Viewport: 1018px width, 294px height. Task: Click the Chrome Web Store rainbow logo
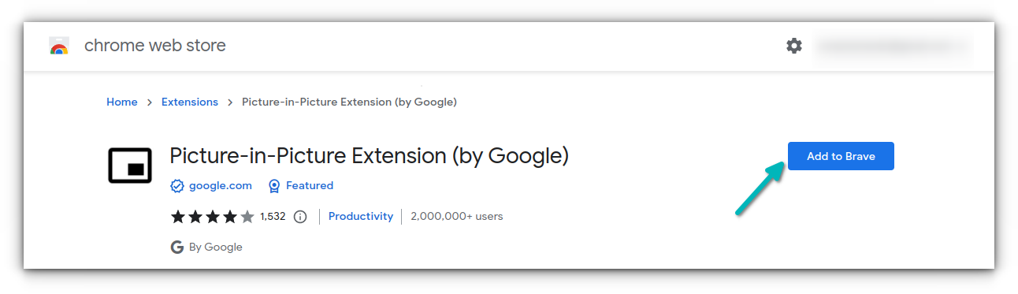point(59,46)
